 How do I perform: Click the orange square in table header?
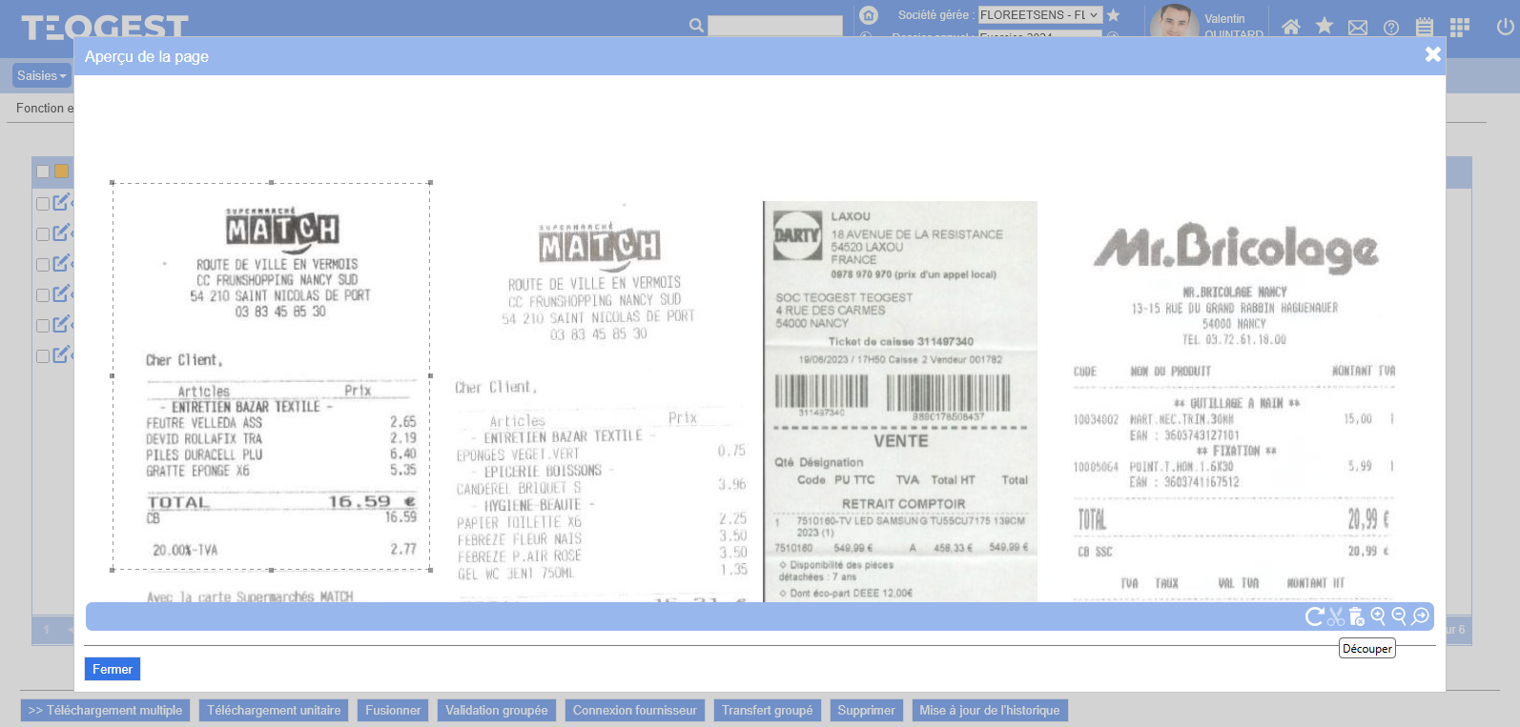point(62,172)
